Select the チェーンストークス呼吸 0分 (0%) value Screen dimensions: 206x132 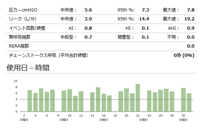pyautogui.click(x=184, y=55)
